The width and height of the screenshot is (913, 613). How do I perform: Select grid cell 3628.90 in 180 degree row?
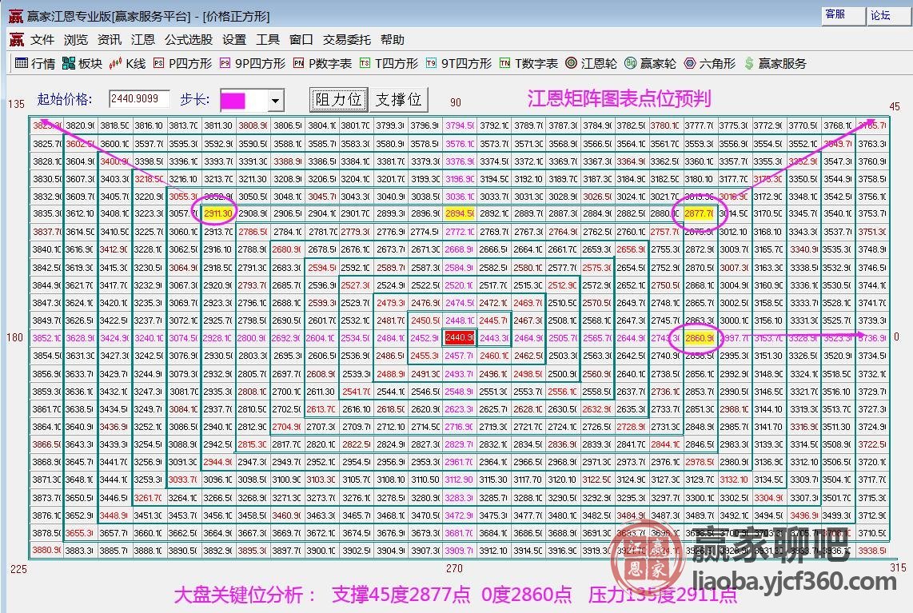[x=81, y=337]
